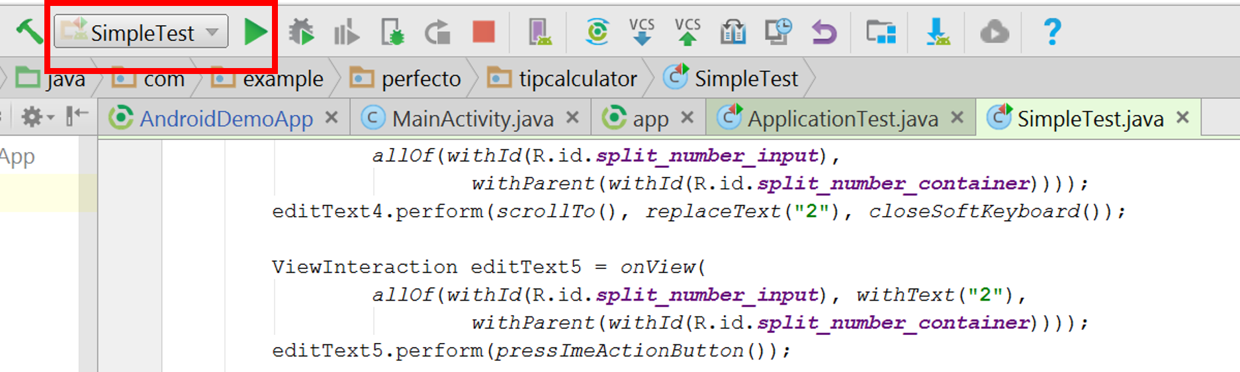Click VCS commit changes up arrow

pos(687,32)
